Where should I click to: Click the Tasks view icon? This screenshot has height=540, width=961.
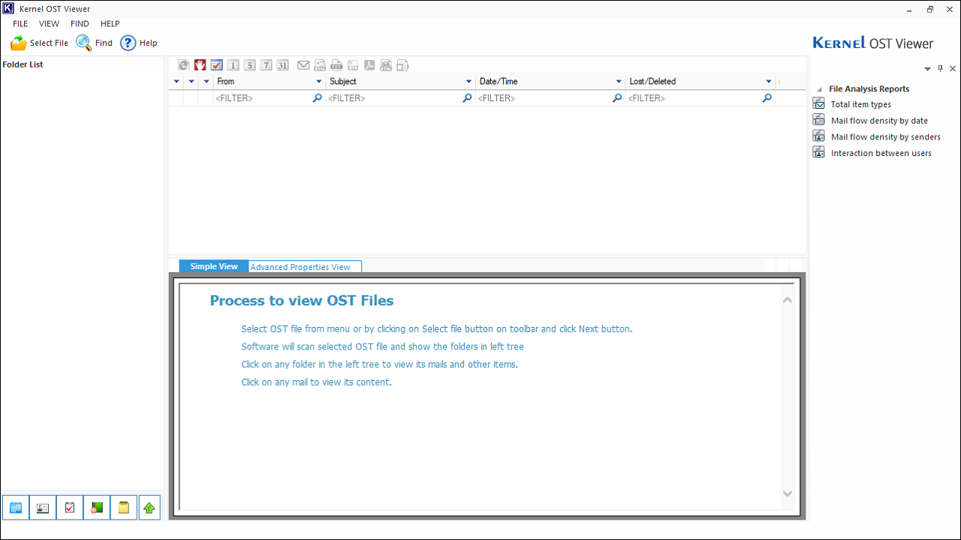(69, 507)
